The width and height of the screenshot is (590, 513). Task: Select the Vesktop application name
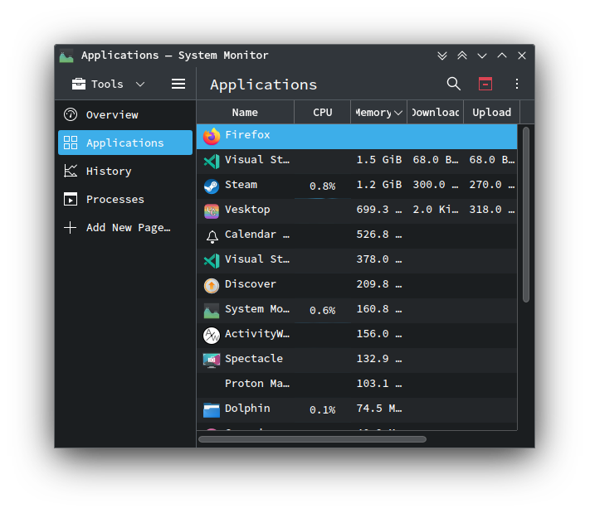coord(247,210)
